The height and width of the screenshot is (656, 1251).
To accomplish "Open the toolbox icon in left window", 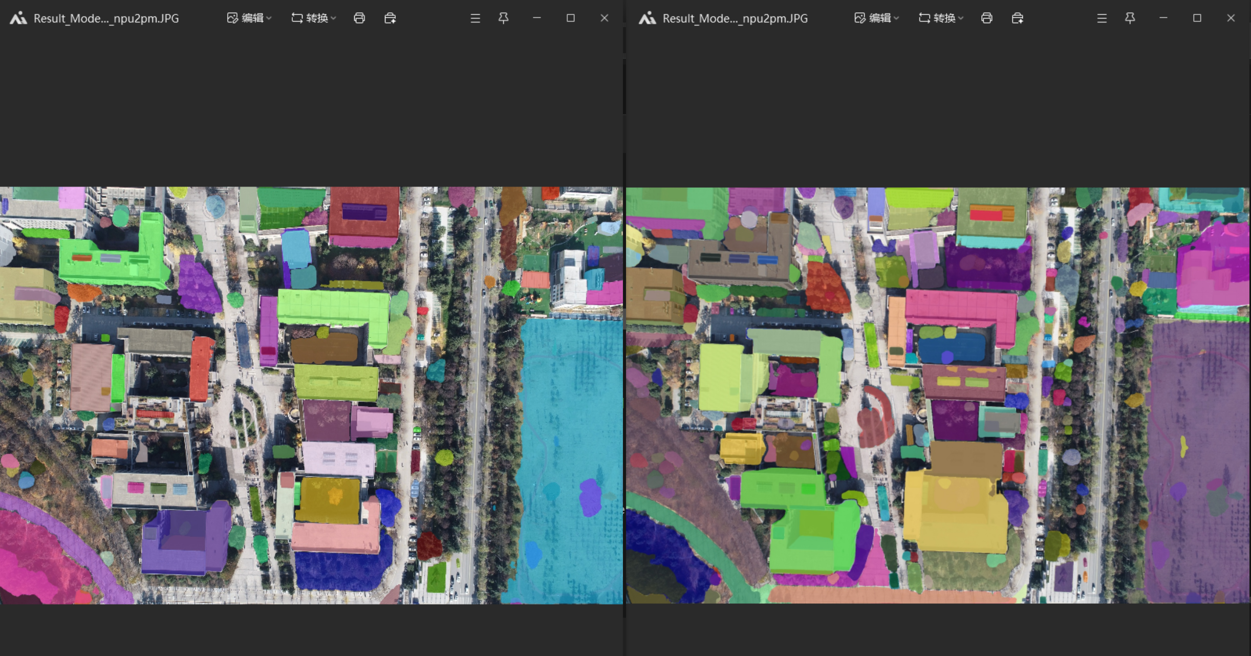I will (390, 18).
